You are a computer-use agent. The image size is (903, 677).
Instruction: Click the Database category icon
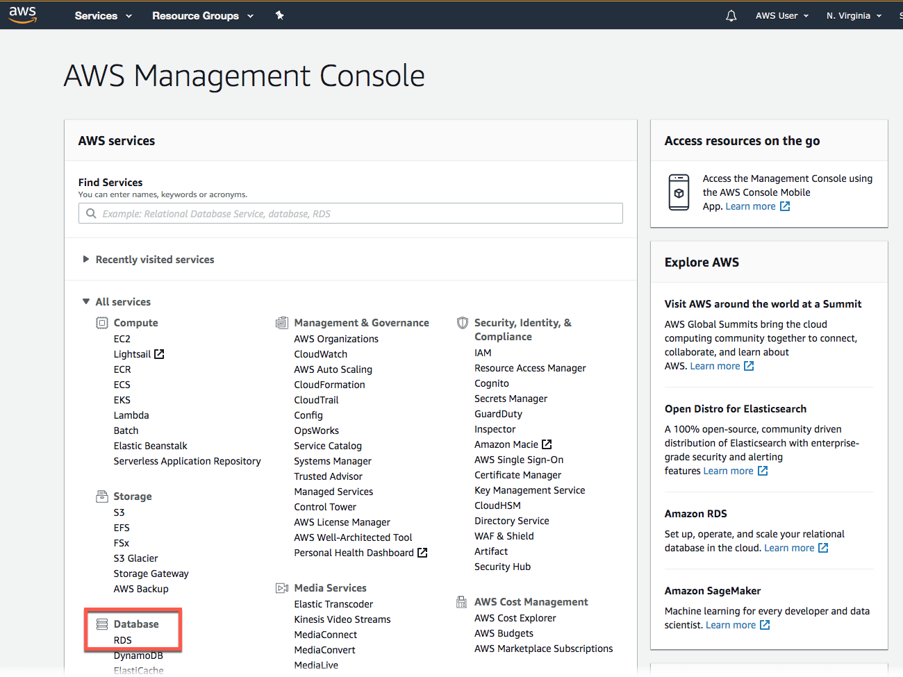tap(102, 624)
